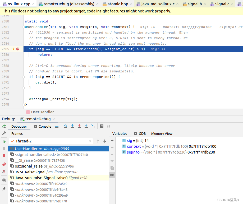Click the UserHandler breadcrumb below editor
Image resolution: width=243 pixels, height=204 pixels.
tap(40, 112)
